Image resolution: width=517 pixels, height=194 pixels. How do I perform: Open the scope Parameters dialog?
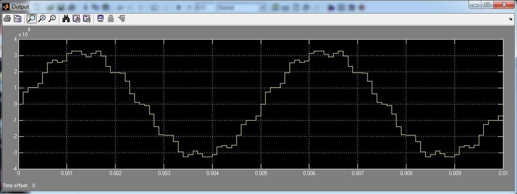point(18,19)
